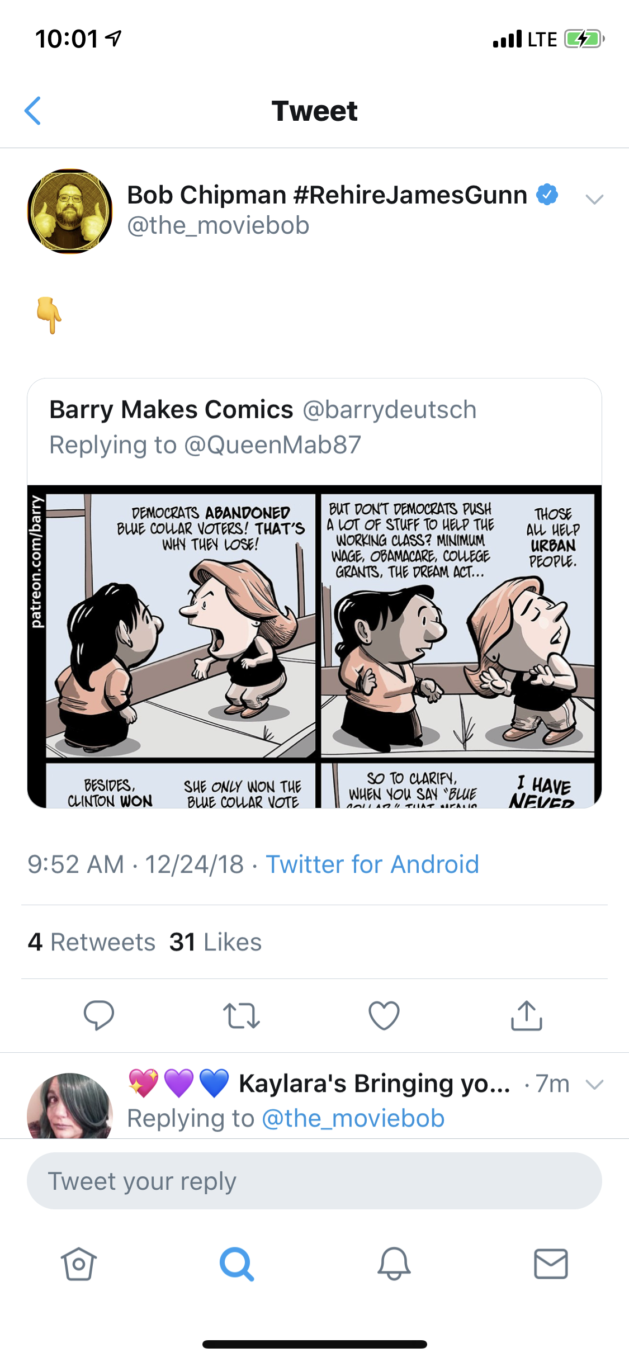Open the Home tab birdhouse icon
629x1362 pixels.
point(78,1264)
